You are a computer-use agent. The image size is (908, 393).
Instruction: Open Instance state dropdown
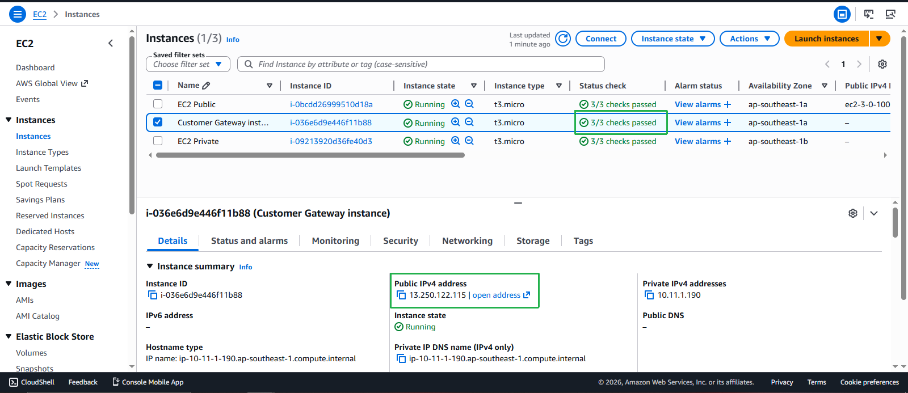click(x=673, y=39)
